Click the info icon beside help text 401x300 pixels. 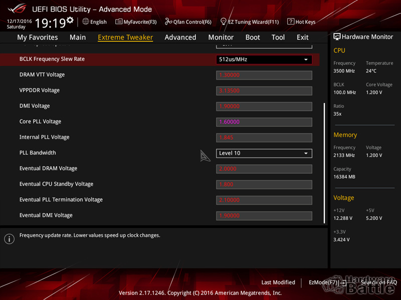[9, 239]
